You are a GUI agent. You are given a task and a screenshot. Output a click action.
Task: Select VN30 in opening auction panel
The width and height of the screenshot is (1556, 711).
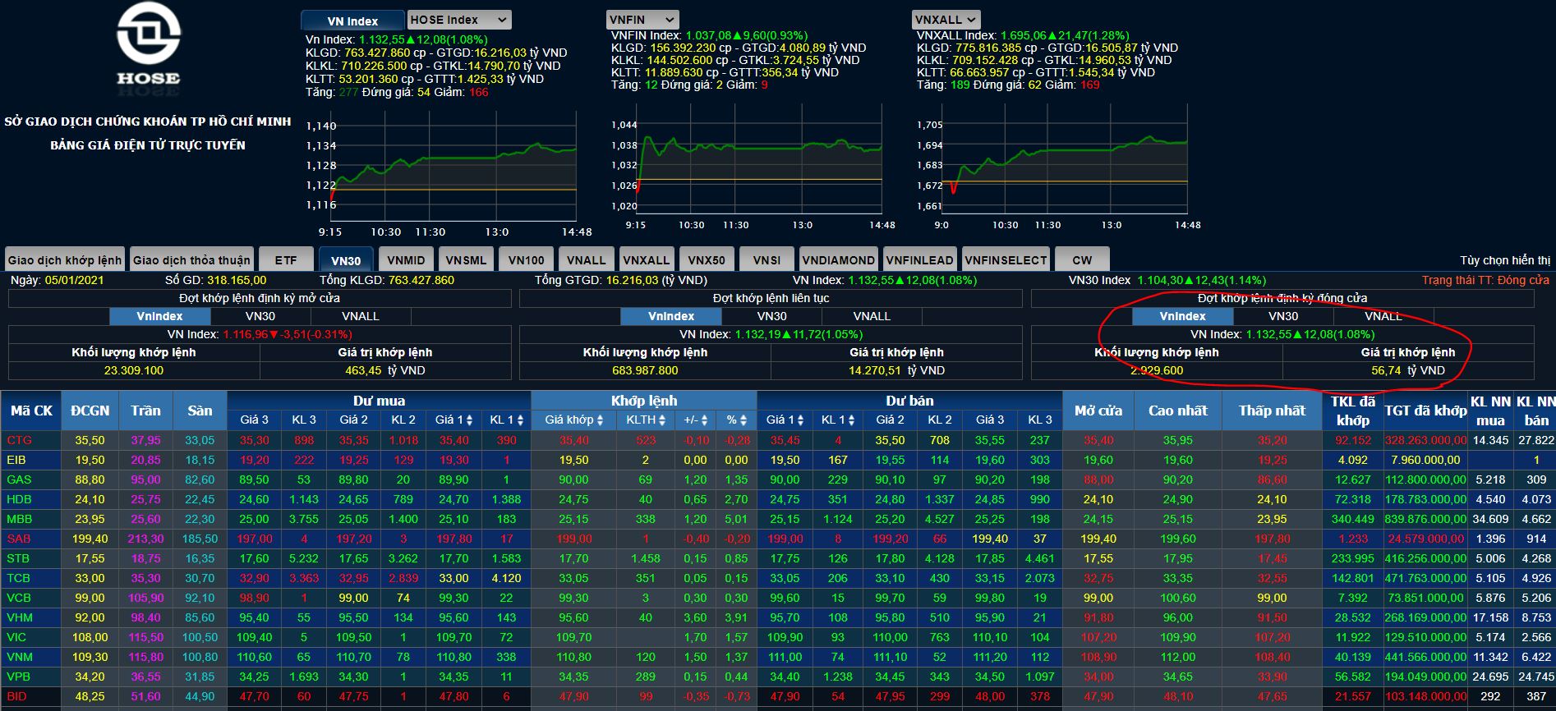[x=260, y=316]
